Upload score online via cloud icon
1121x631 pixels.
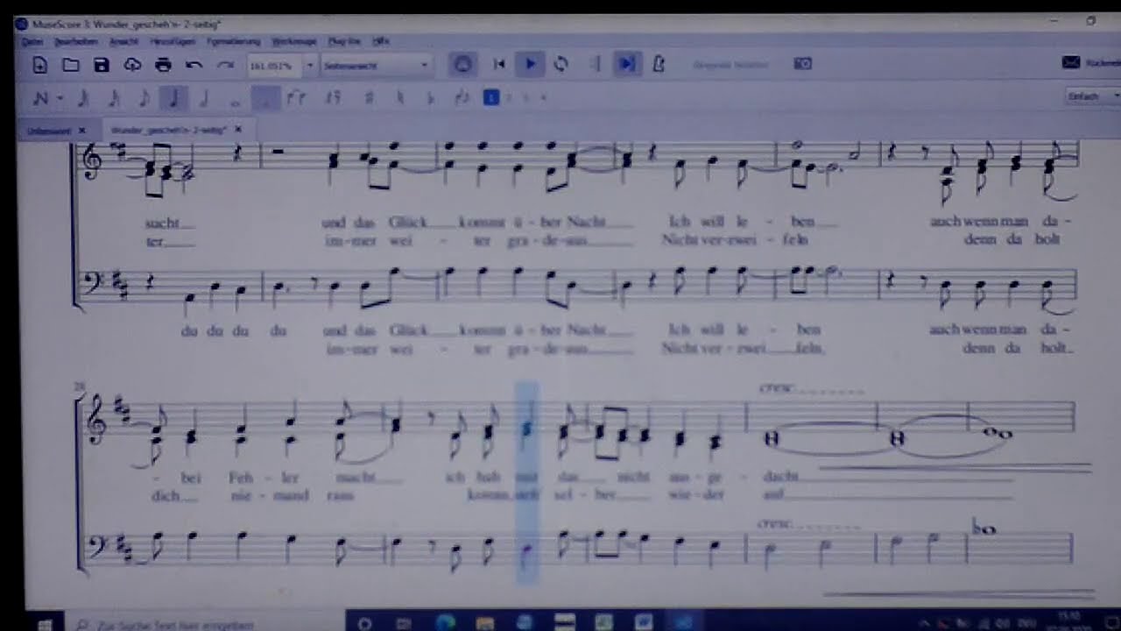coord(132,65)
